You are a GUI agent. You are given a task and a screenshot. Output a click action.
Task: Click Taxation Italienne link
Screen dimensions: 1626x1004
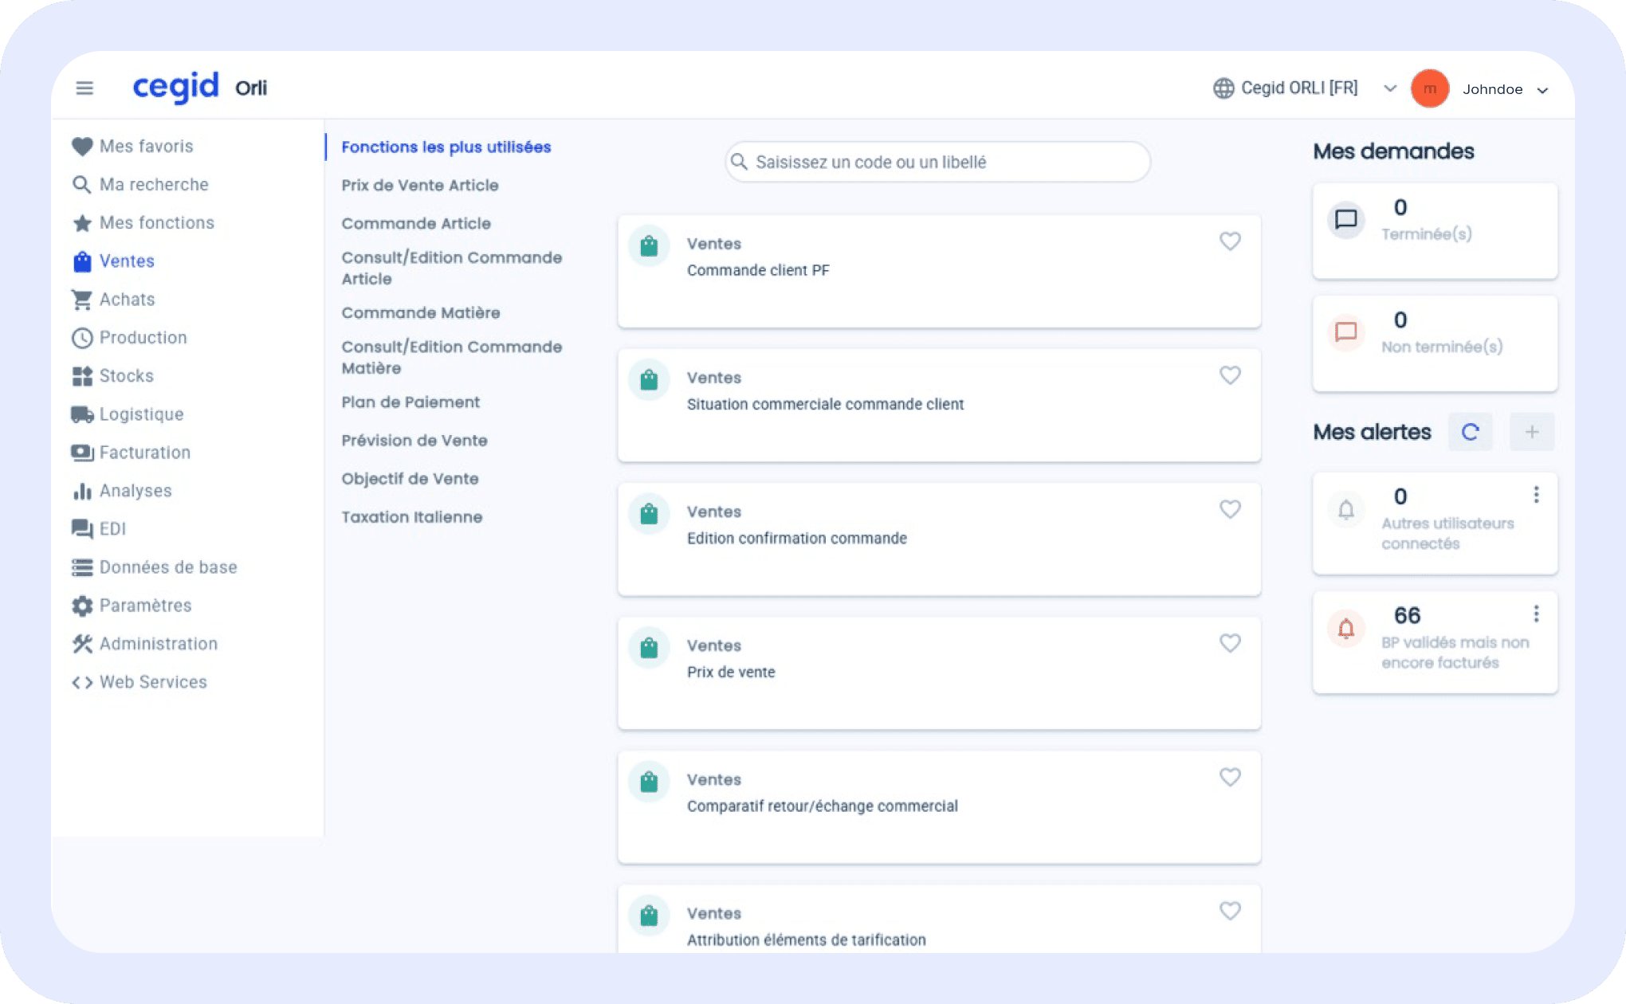pyautogui.click(x=412, y=517)
